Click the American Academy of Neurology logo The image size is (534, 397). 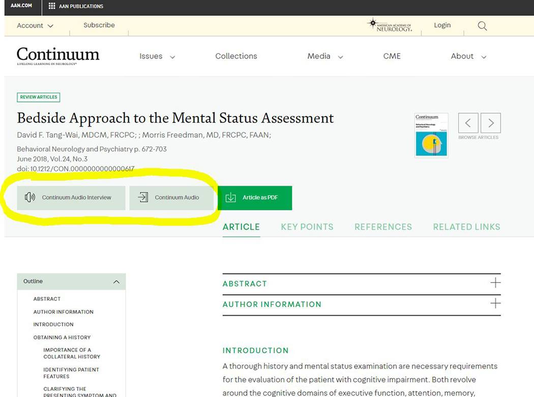[390, 25]
